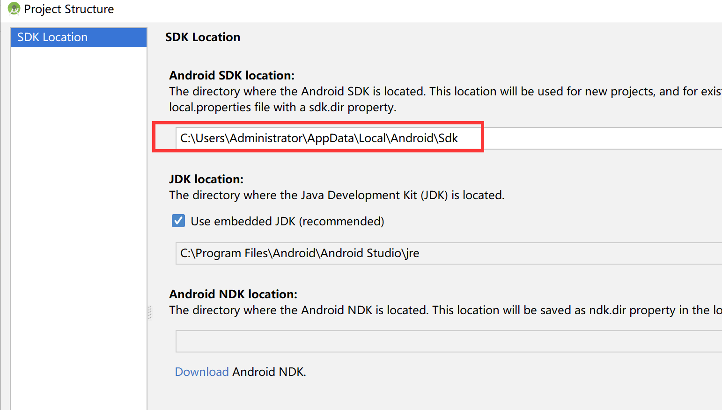Viewport: 722px width, 410px height.
Task: Select SDK Location in the left sidebar
Action: pyautogui.click(x=79, y=37)
